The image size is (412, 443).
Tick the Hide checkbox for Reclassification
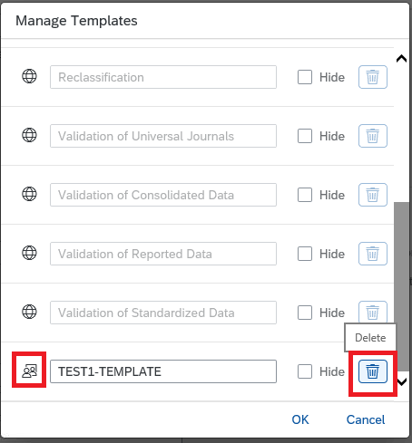305,77
